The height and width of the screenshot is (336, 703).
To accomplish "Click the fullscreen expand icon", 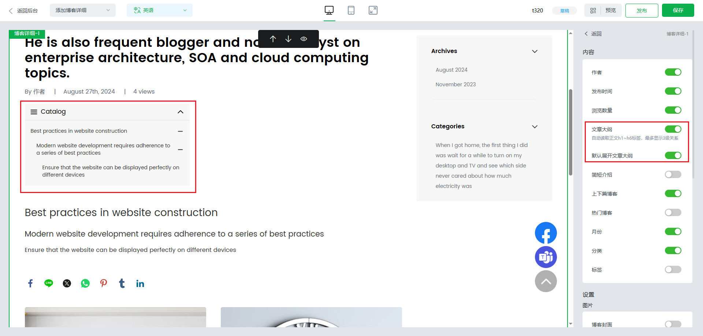I will (373, 10).
